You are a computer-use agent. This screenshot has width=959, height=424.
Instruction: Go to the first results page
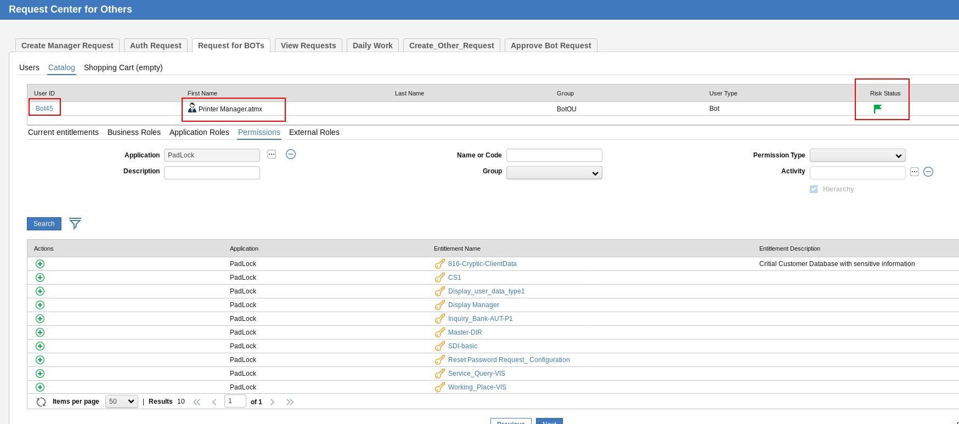click(x=197, y=402)
